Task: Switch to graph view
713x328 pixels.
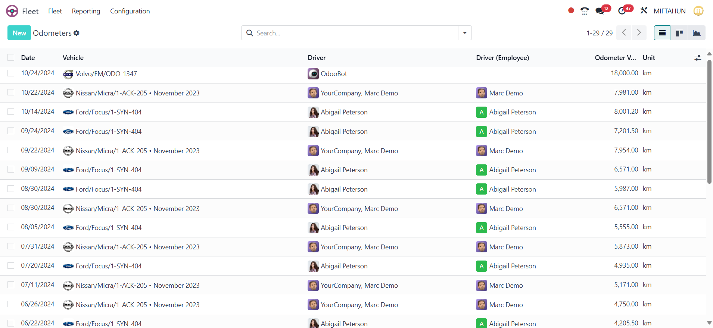Action: [x=697, y=33]
